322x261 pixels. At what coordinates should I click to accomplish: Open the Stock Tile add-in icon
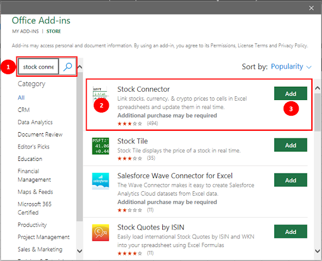[101, 146]
